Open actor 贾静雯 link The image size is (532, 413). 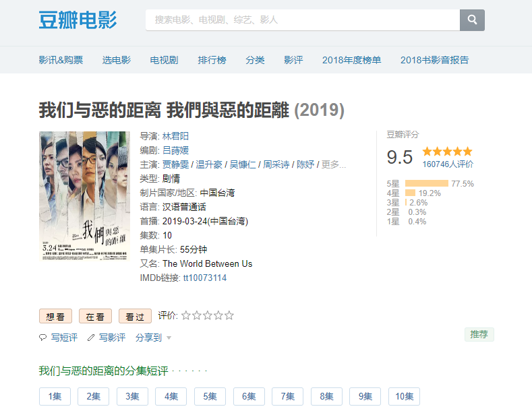coord(175,165)
